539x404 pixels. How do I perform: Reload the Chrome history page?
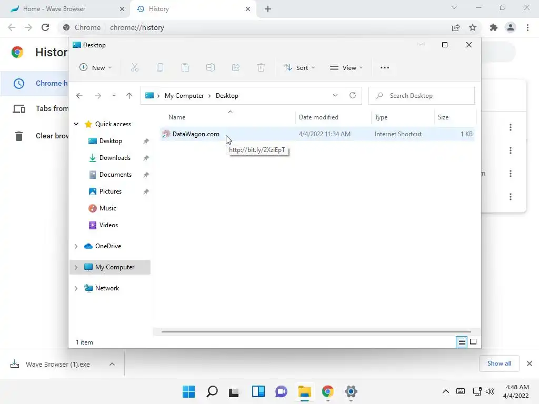[45, 27]
